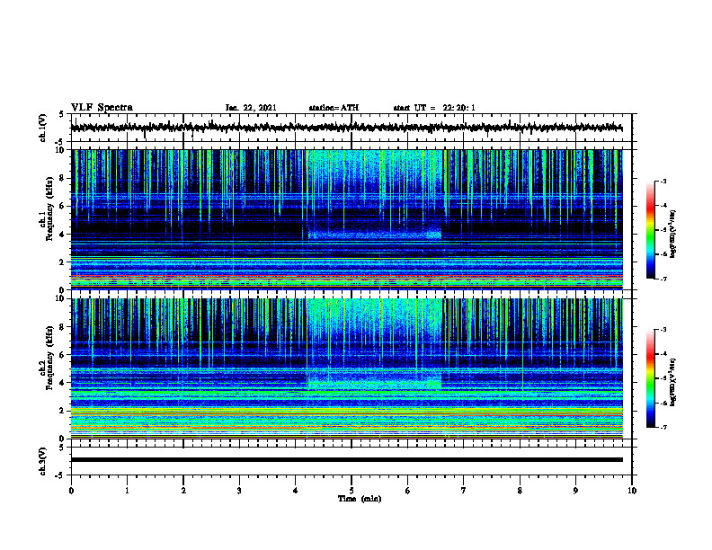Click the "Time (min)" x-axis label
This screenshot has height=550, width=712.
pos(360,499)
